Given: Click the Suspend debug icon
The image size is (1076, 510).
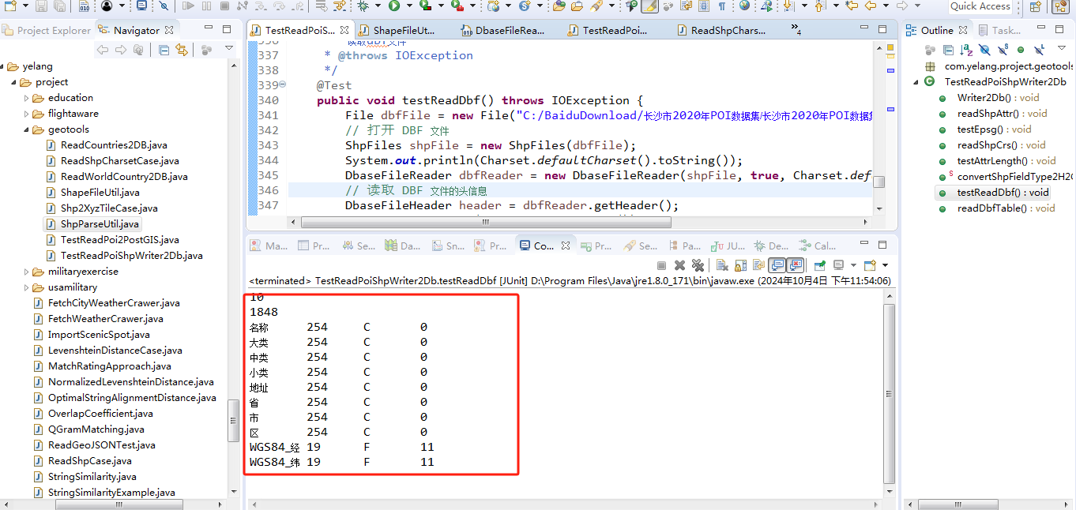Looking at the screenshot, I should [206, 6].
